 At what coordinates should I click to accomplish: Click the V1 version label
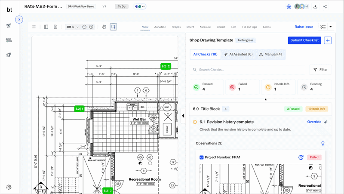tap(104, 6)
